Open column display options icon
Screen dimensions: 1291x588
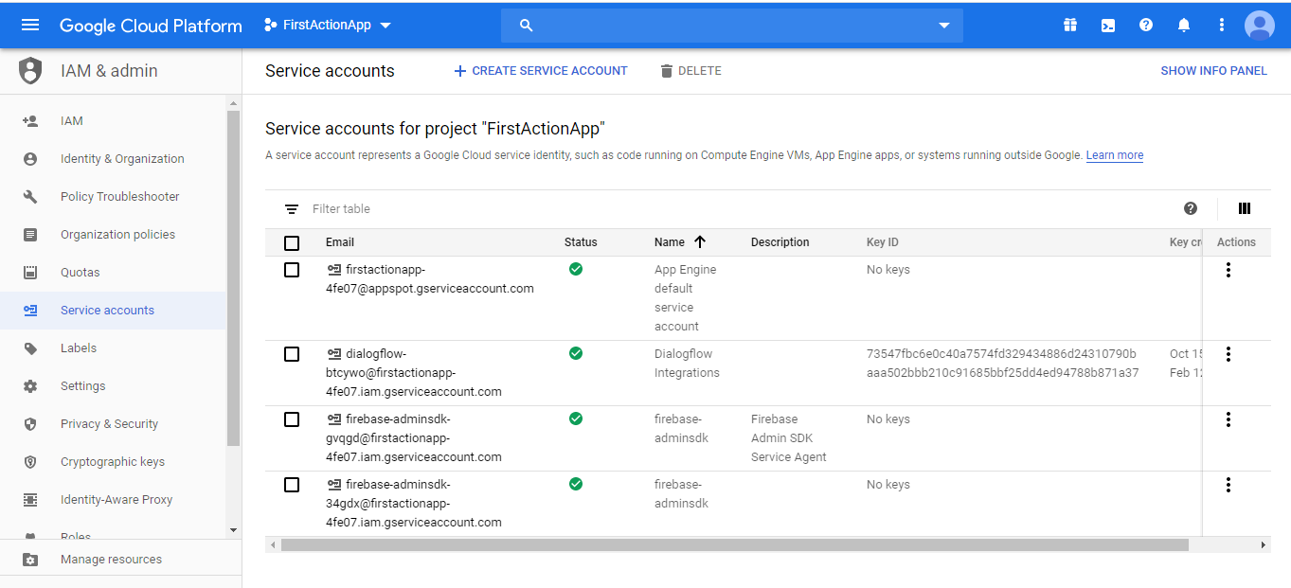1245,208
